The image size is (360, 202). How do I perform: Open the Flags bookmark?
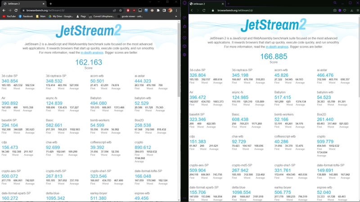pyautogui.click(x=81, y=17)
